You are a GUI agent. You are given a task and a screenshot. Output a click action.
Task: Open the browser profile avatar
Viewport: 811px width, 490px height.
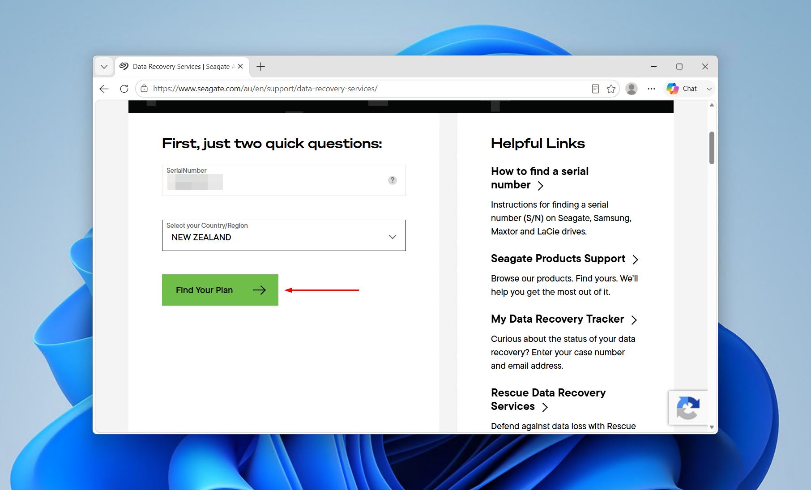[x=632, y=89]
